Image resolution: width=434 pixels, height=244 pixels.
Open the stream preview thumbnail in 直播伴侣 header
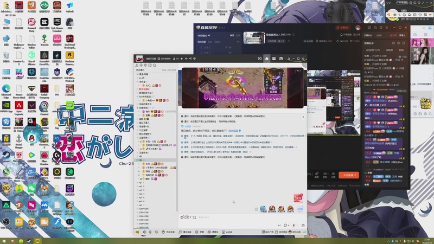(x=254, y=37)
